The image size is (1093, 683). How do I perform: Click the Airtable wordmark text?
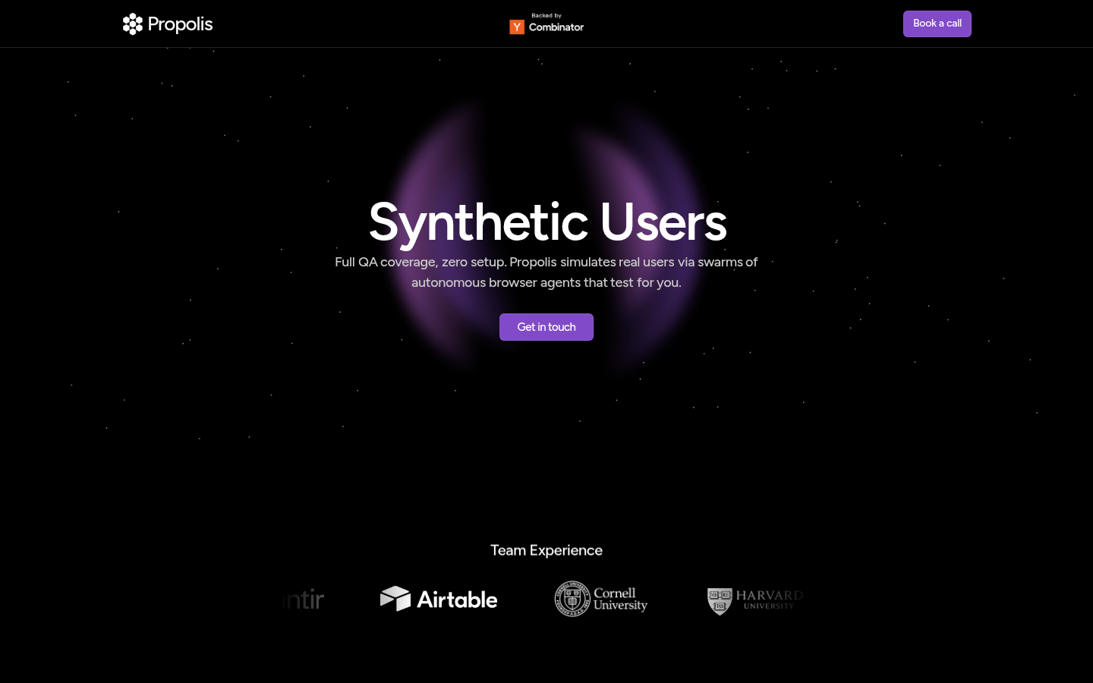coord(457,600)
